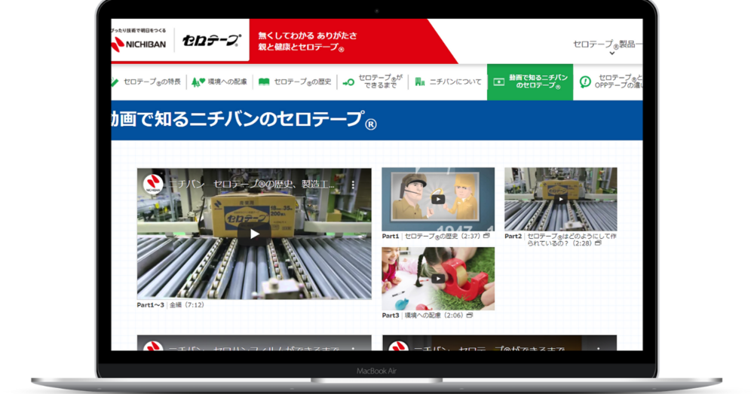Viewport: 754px width, 394px height.
Task: Click the building icon beside ニチバンについて
Action: pyautogui.click(x=420, y=82)
